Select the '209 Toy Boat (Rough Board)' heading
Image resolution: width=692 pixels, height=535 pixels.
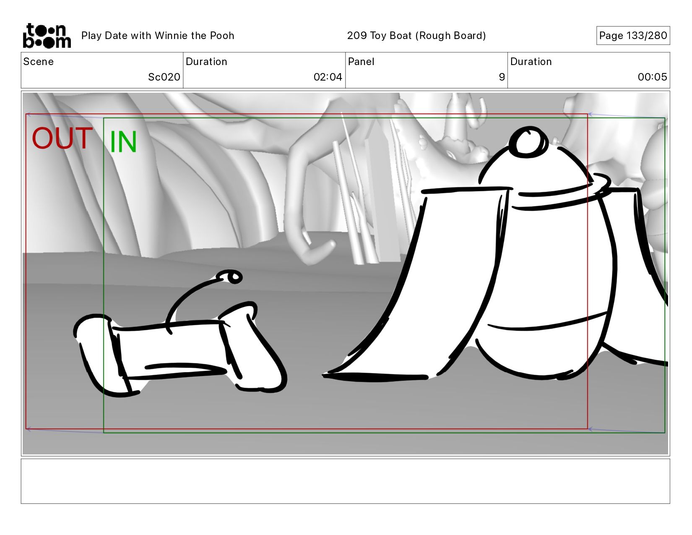coord(416,36)
